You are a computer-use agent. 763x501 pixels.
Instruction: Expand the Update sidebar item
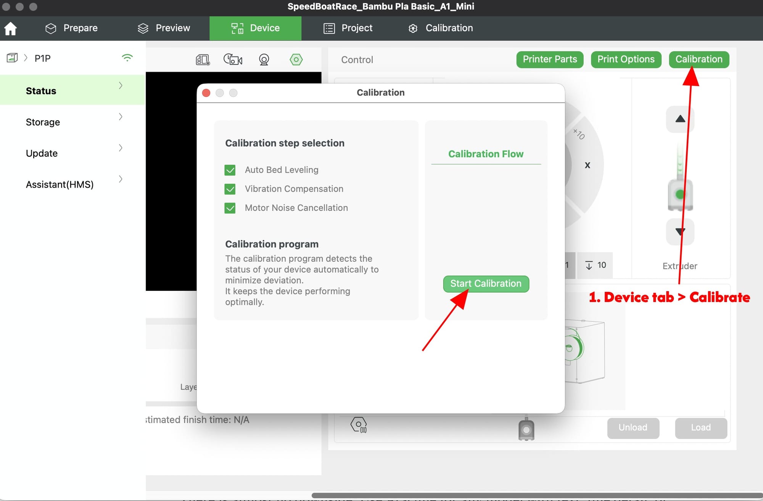(x=121, y=148)
